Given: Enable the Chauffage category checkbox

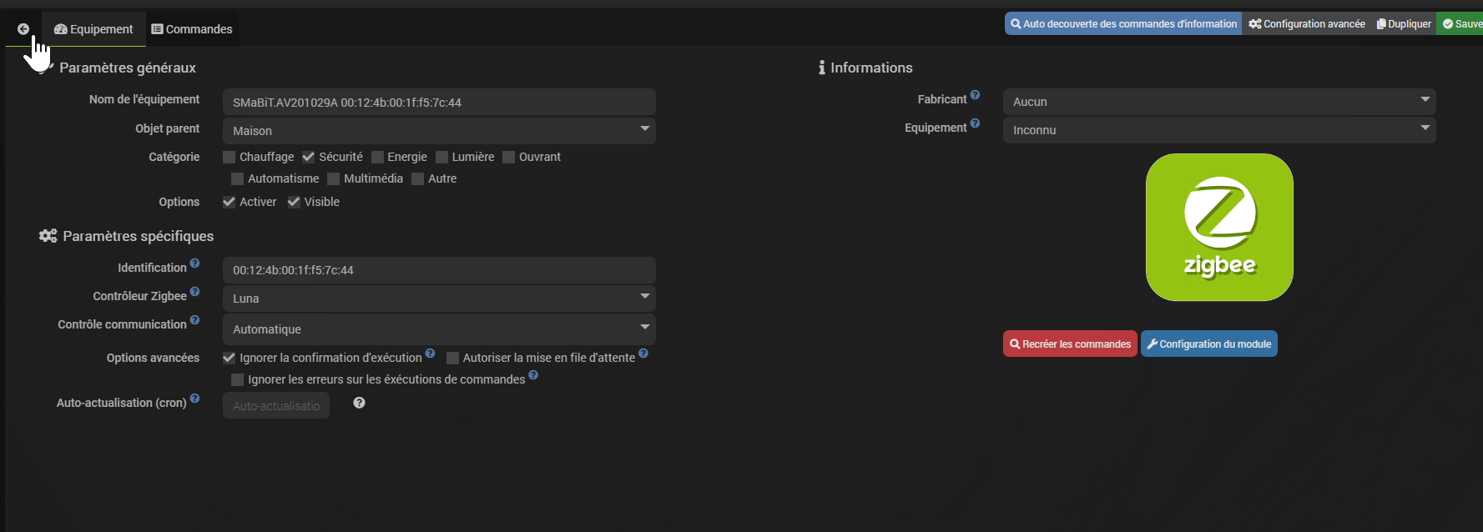Looking at the screenshot, I should click(230, 157).
